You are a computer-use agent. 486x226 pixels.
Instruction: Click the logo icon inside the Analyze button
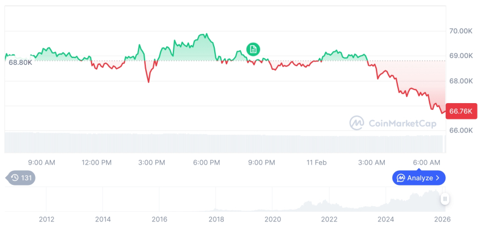[401, 178]
